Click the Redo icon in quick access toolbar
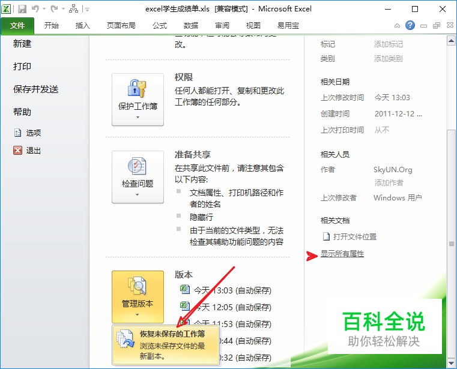This screenshot has width=457, height=369. pos(54,9)
